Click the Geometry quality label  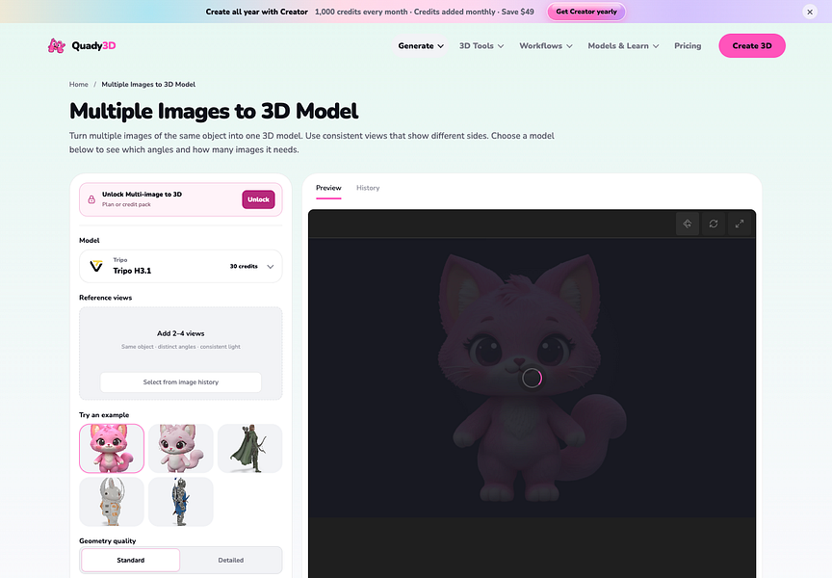pos(108,540)
